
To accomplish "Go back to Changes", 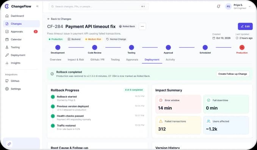I will tap(60, 19).
